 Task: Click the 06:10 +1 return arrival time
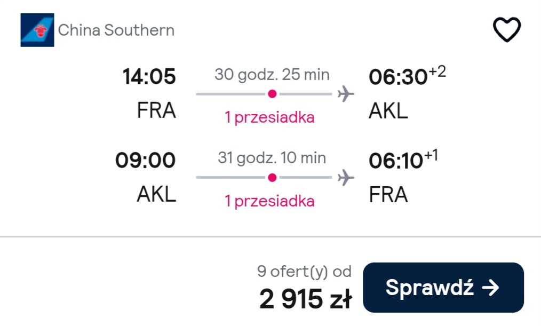(x=403, y=160)
